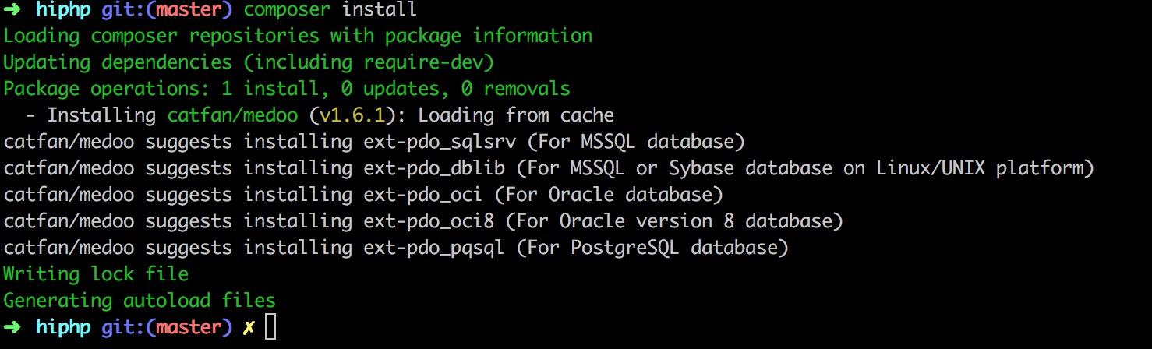Viewport: 1152px width, 349px height.
Task: Click the "Loading composer repositories" line
Action: (x=298, y=36)
